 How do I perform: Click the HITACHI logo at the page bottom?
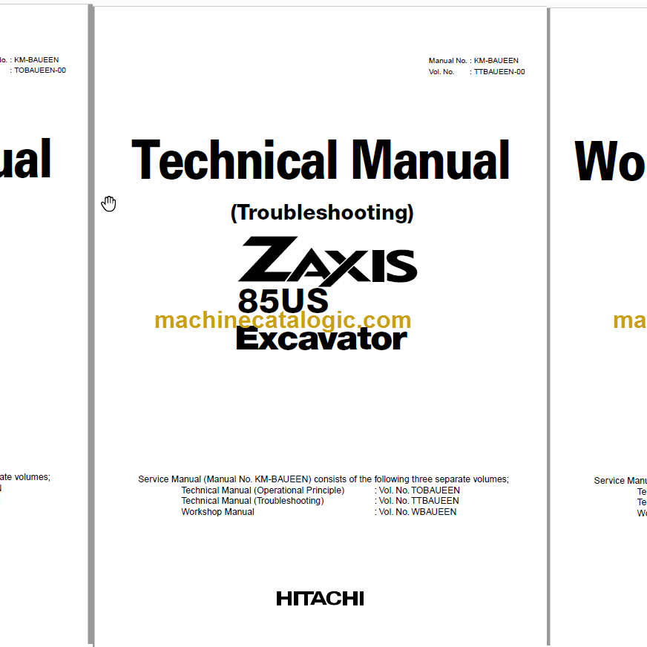[321, 598]
